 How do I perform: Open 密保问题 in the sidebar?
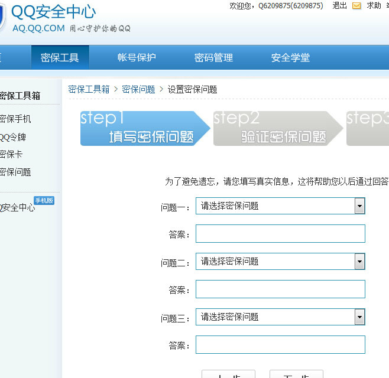coord(15,172)
